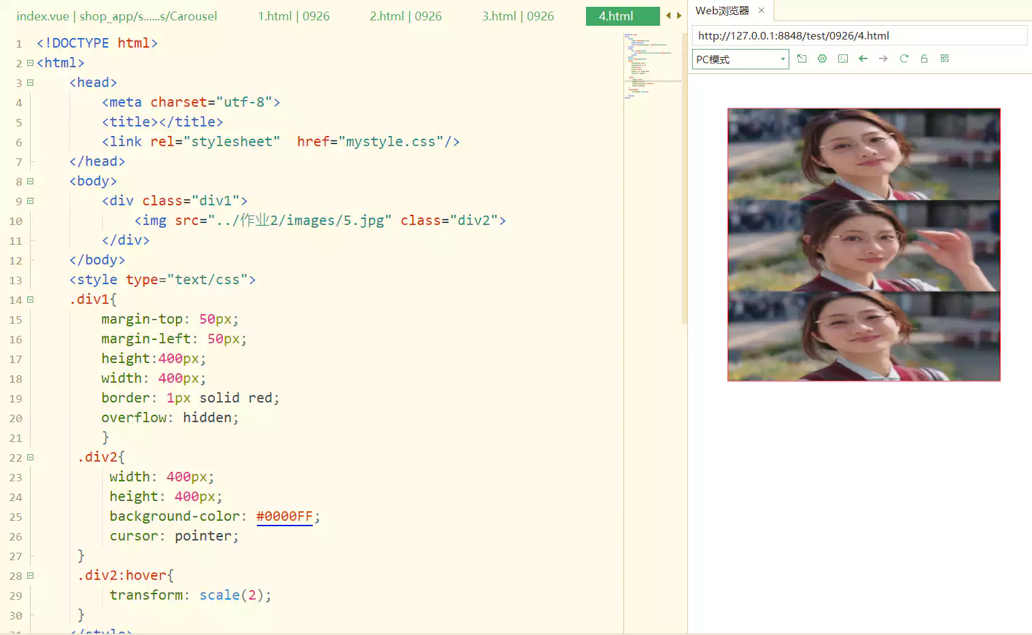This screenshot has height=635, width=1032.
Task: Go back in the built-in browser
Action: (x=863, y=58)
